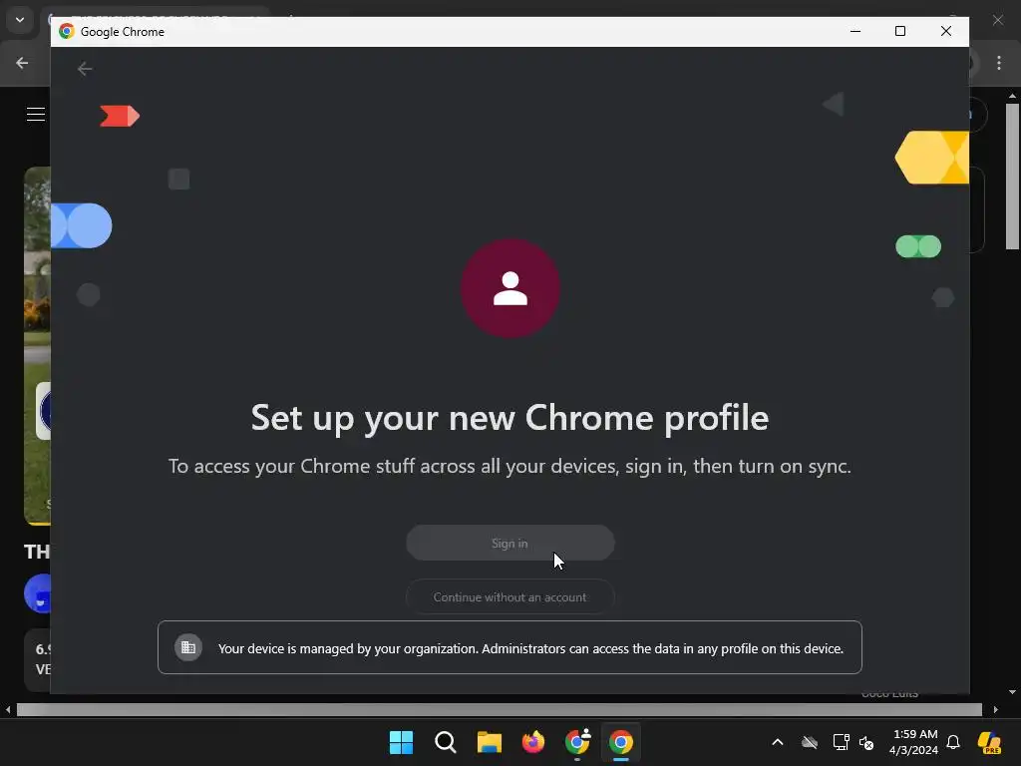Screen dimensions: 1021x766
Task: Switch to Chrome with profile badge on taskbar
Action: 577,742
